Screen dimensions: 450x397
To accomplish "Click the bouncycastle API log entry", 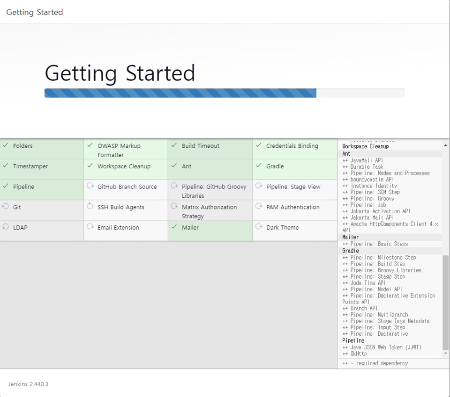I will (x=368, y=180).
